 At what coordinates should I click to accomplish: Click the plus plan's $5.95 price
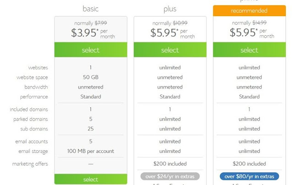pyautogui.click(x=165, y=33)
